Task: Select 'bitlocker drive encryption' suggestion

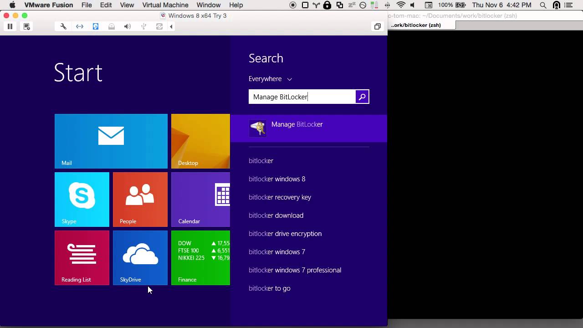Action: tap(285, 234)
